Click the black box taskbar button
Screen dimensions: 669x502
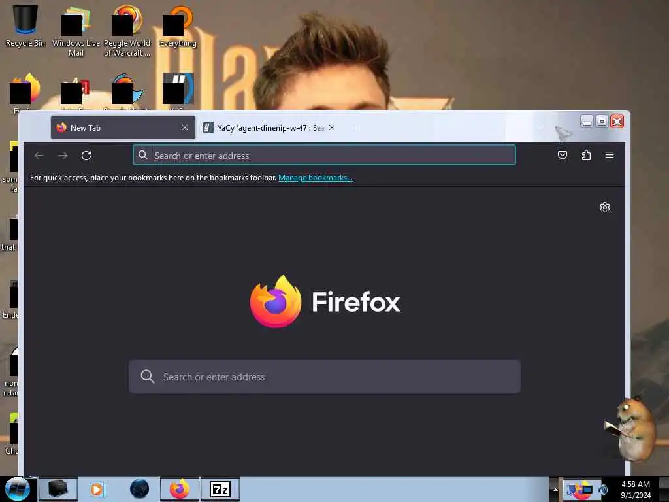(58, 489)
